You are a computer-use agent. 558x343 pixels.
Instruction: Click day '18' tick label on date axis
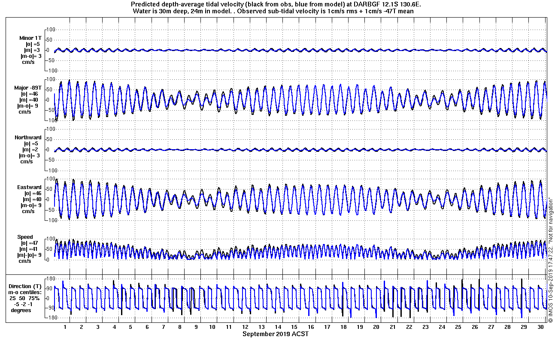pos(343,327)
